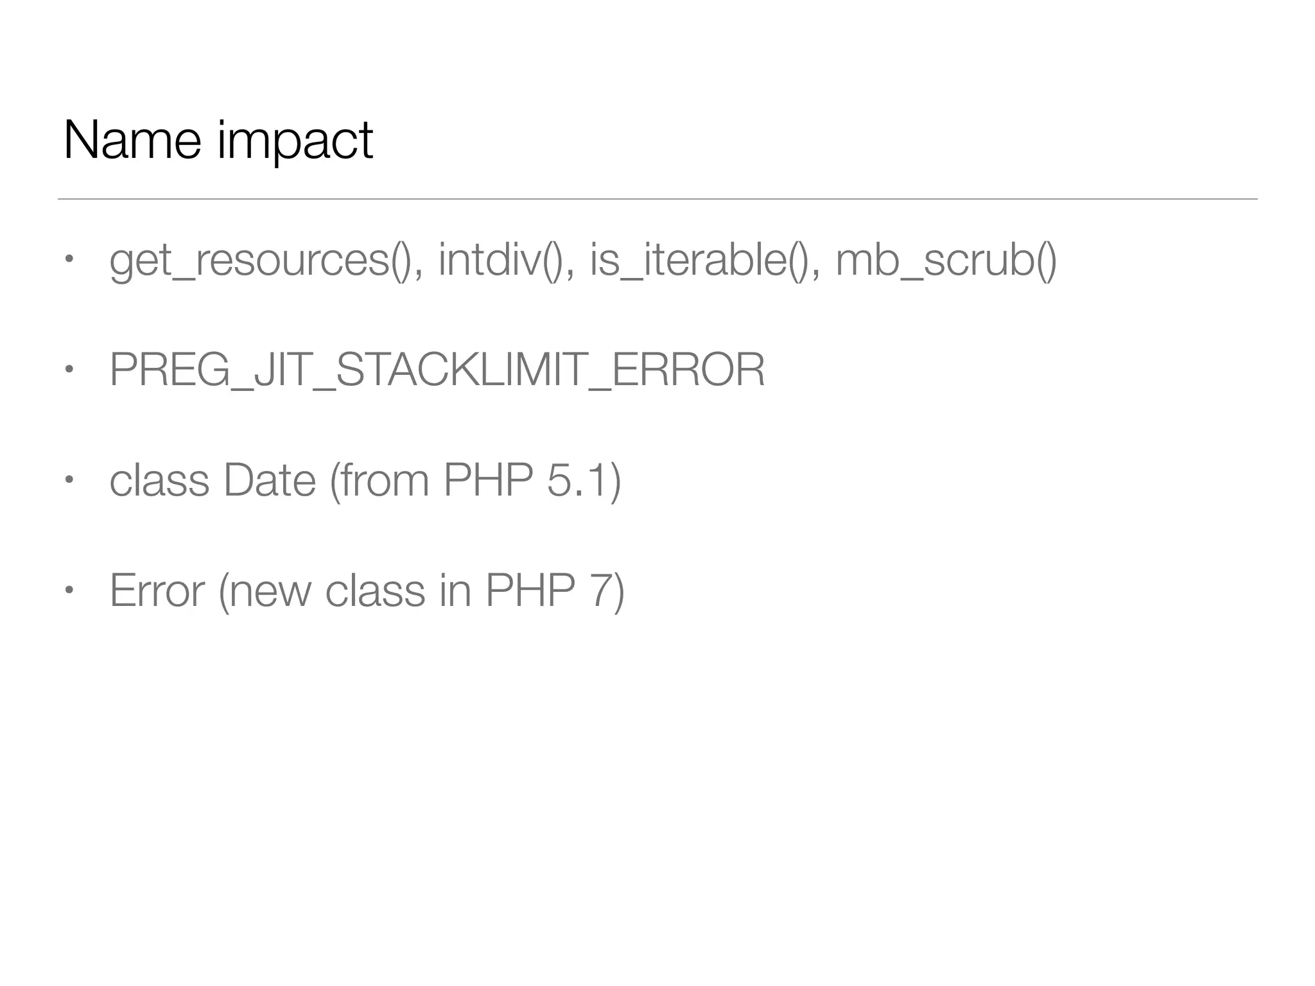Select the PREG_JIT_STACKLIMIT_ERROR constant text
The height and width of the screenshot is (986, 1315).
pyautogui.click(x=437, y=370)
